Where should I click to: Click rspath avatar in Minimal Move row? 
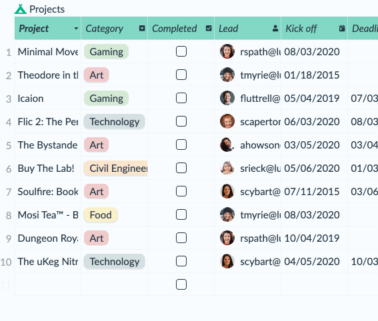227,51
